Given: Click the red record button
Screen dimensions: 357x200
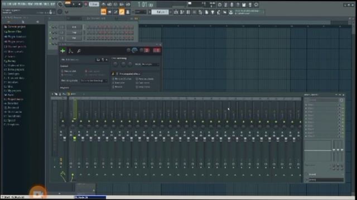Looking at the screenshot, I should tap(86, 4).
